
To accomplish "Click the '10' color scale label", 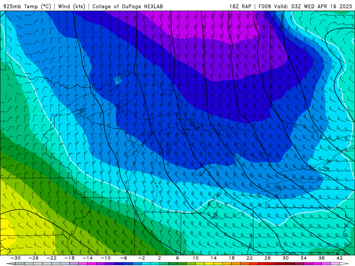I will tap(196, 258).
